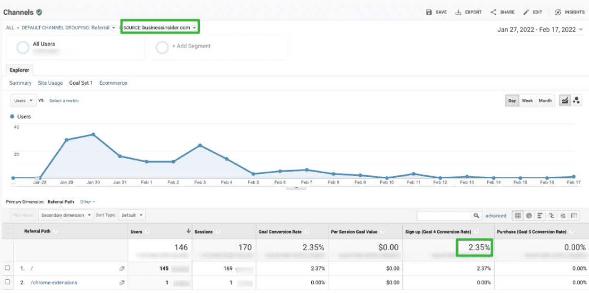Check the box for referral path row 1
Viewport: 589px width, 293px height.
coord(7,268)
